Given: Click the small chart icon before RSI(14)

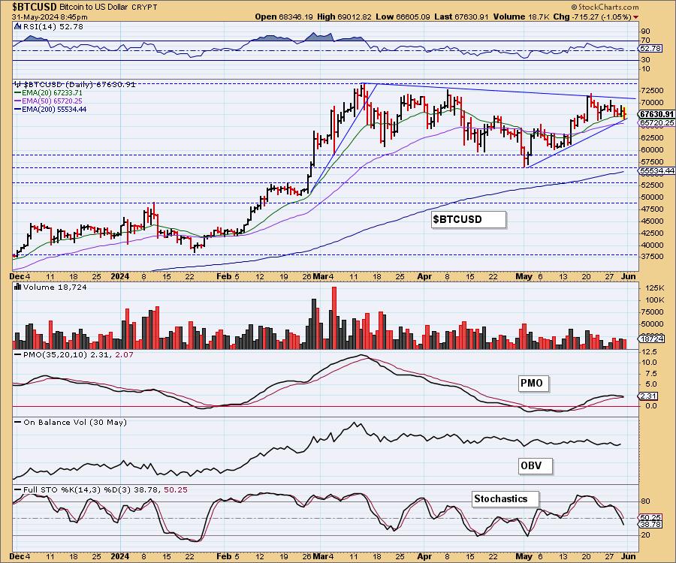Looking at the screenshot, I should 18,26.
